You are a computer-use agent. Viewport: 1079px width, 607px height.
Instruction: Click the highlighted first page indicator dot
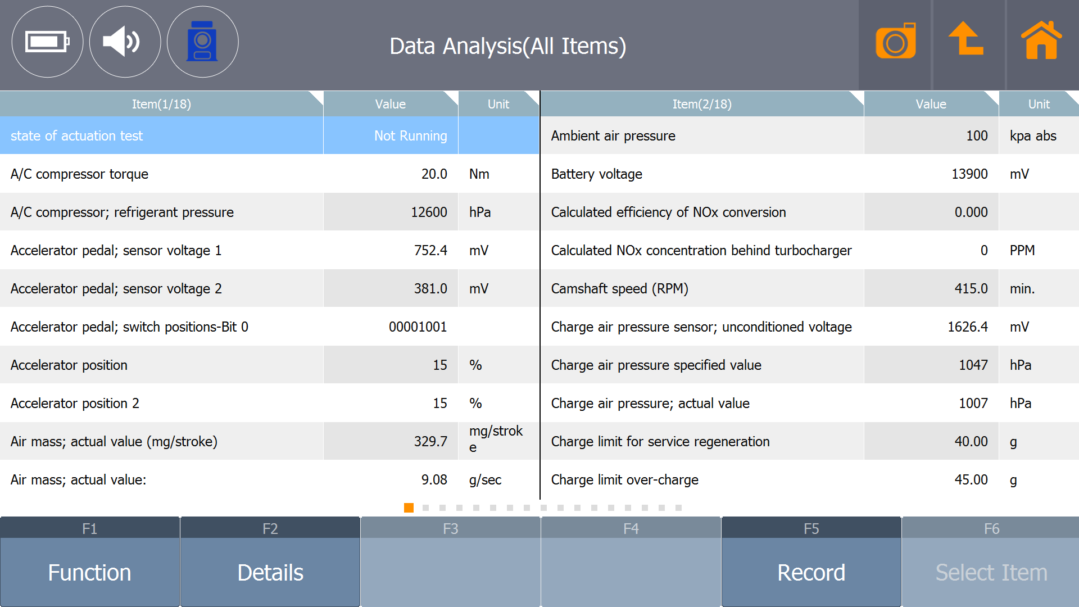409,508
